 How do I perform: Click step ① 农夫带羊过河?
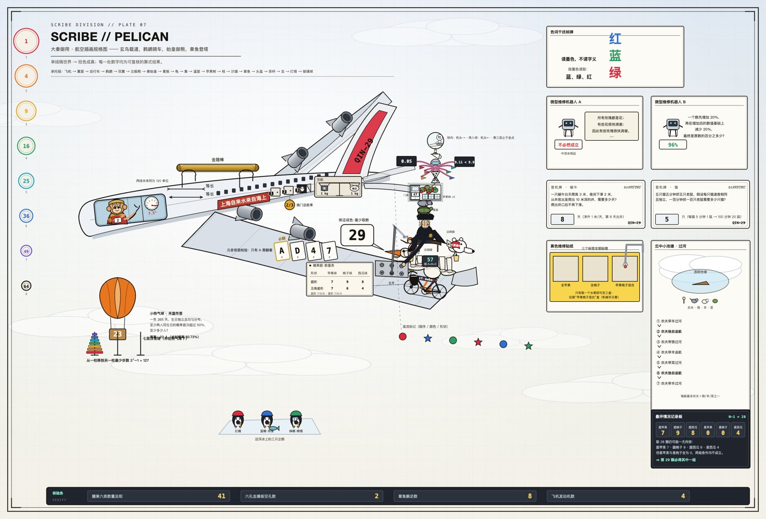coord(669,321)
